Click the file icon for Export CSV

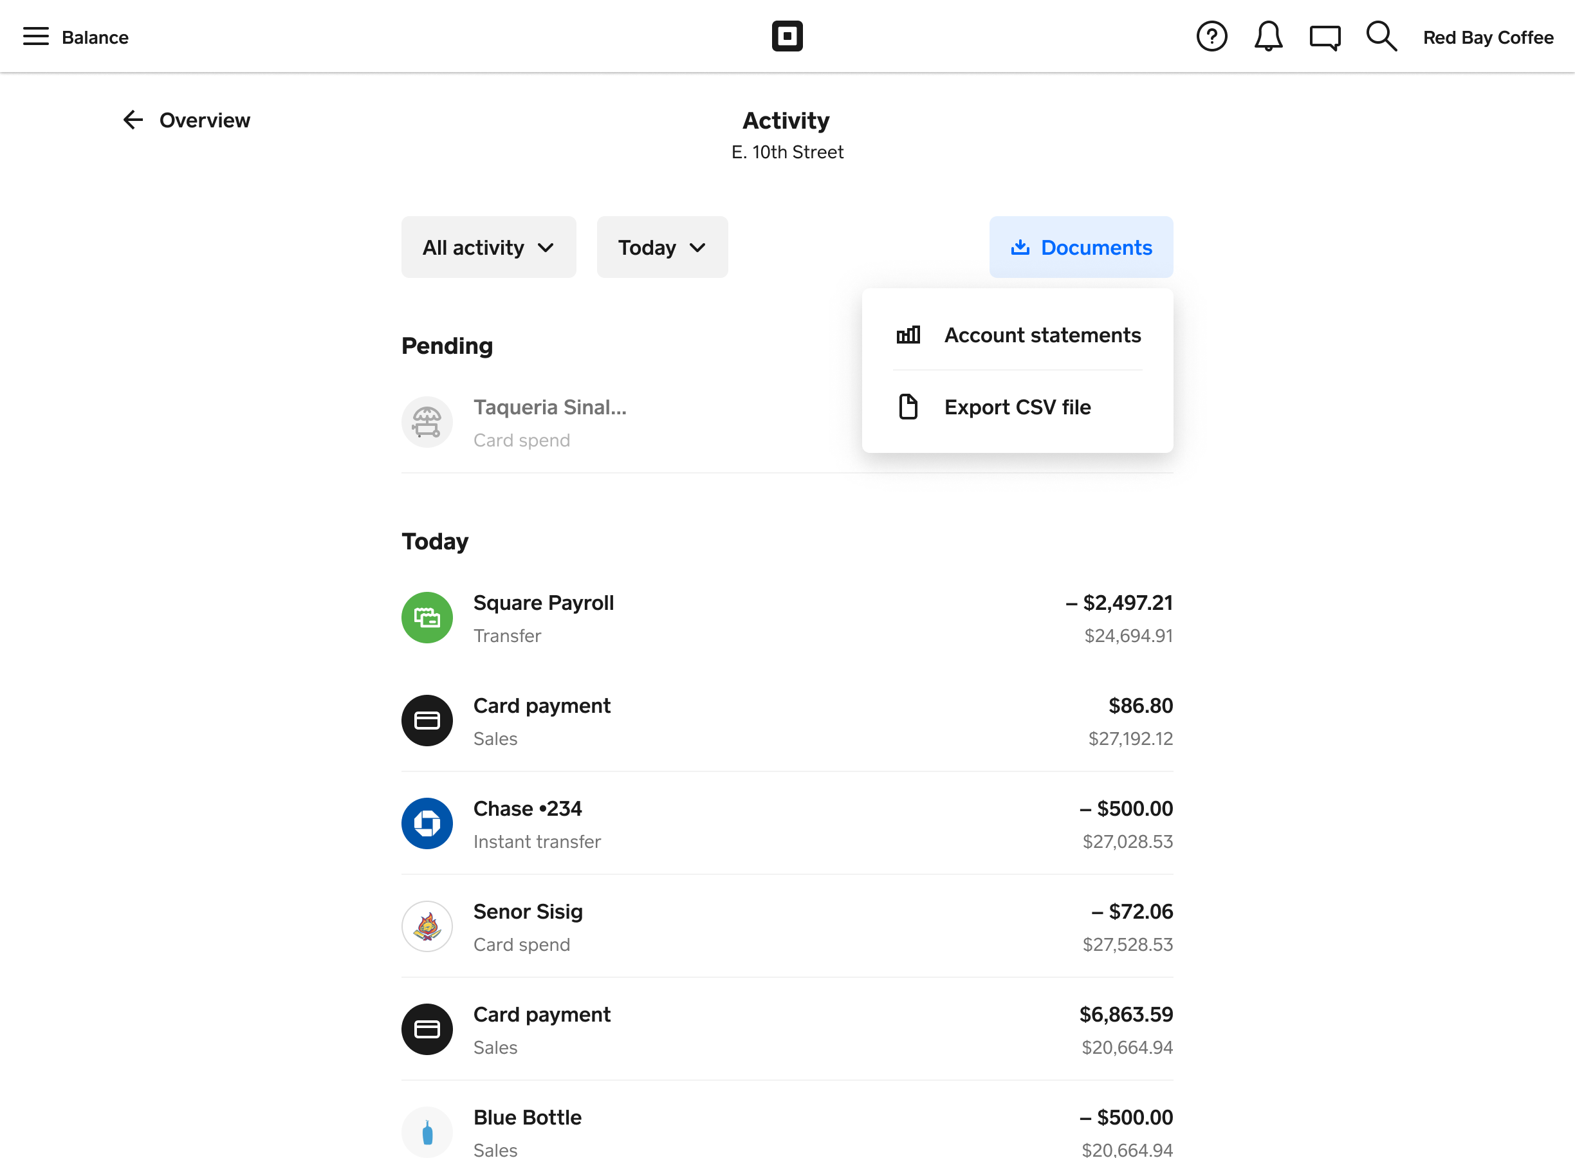[908, 407]
